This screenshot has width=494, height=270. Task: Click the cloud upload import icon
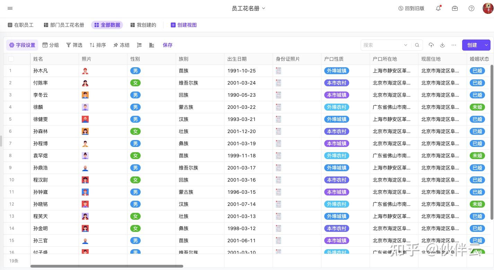point(431,45)
